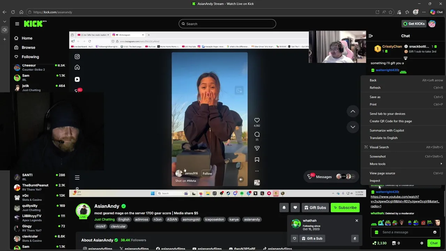
Task: Collapse the chat panel arrow icon
Action: (x=370, y=36)
